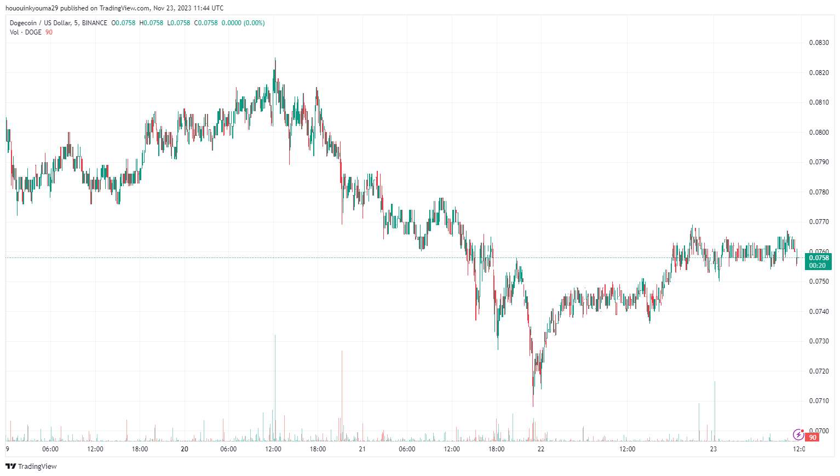This screenshot has height=476, width=840.
Task: Click the timestamp Nov 23, 2023 11:44 UTC
Action: point(188,8)
